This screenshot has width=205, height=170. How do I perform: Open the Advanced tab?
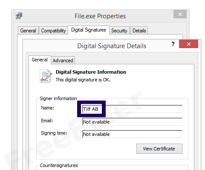63,61
